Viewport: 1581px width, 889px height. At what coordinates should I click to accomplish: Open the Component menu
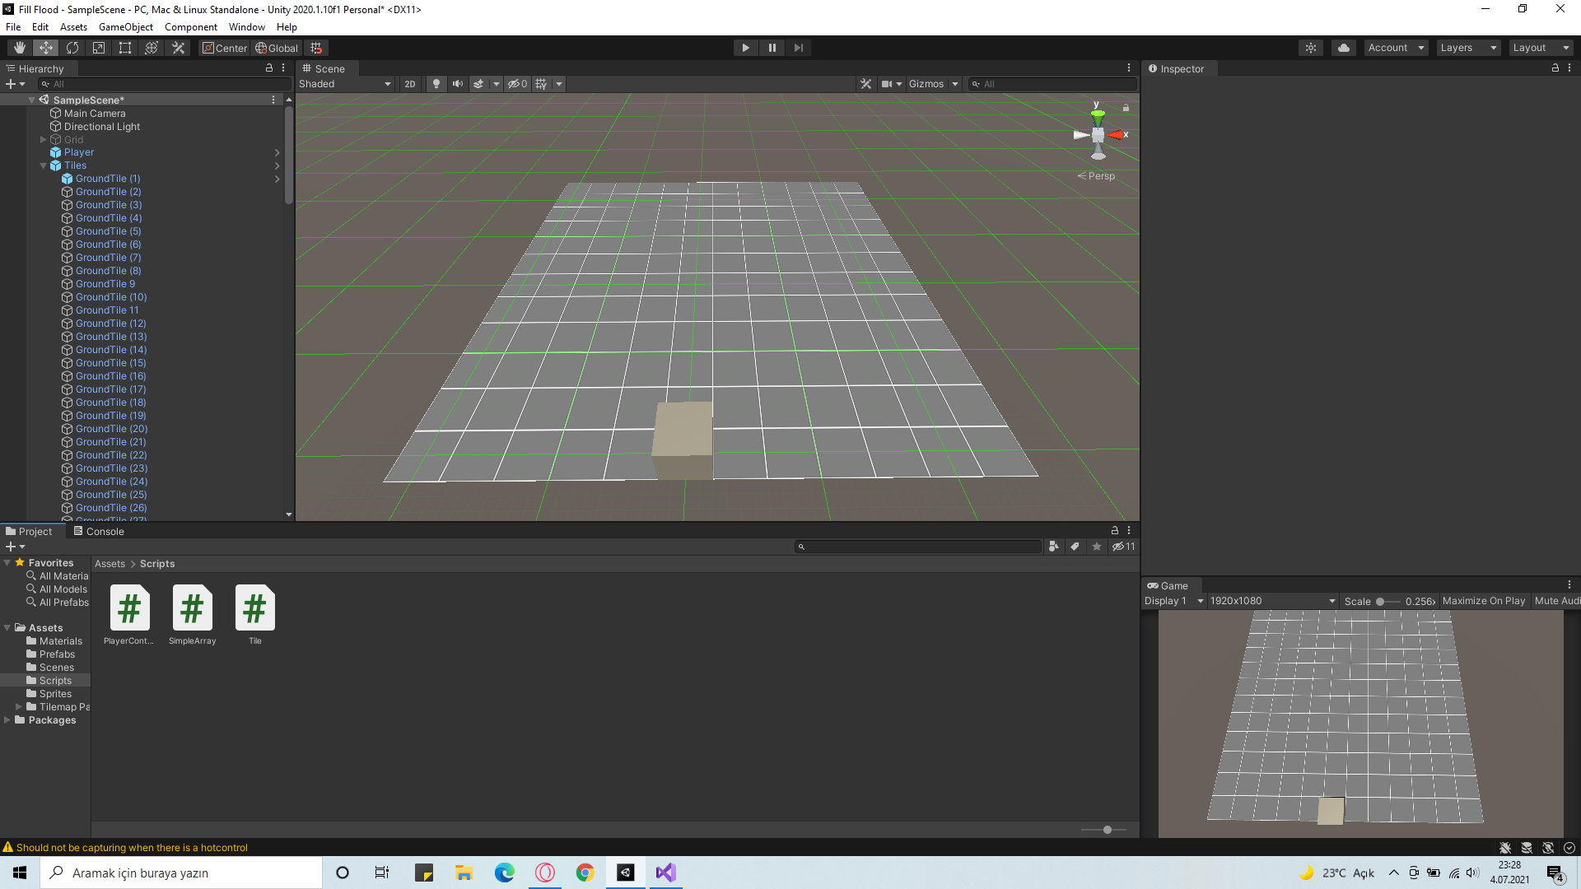(191, 27)
